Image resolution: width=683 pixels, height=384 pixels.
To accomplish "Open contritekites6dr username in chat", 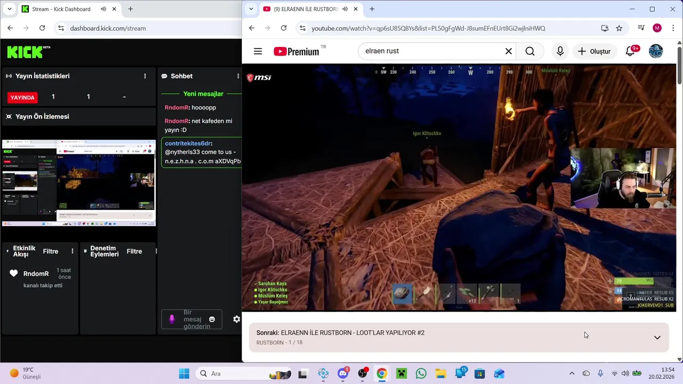I will (x=188, y=143).
